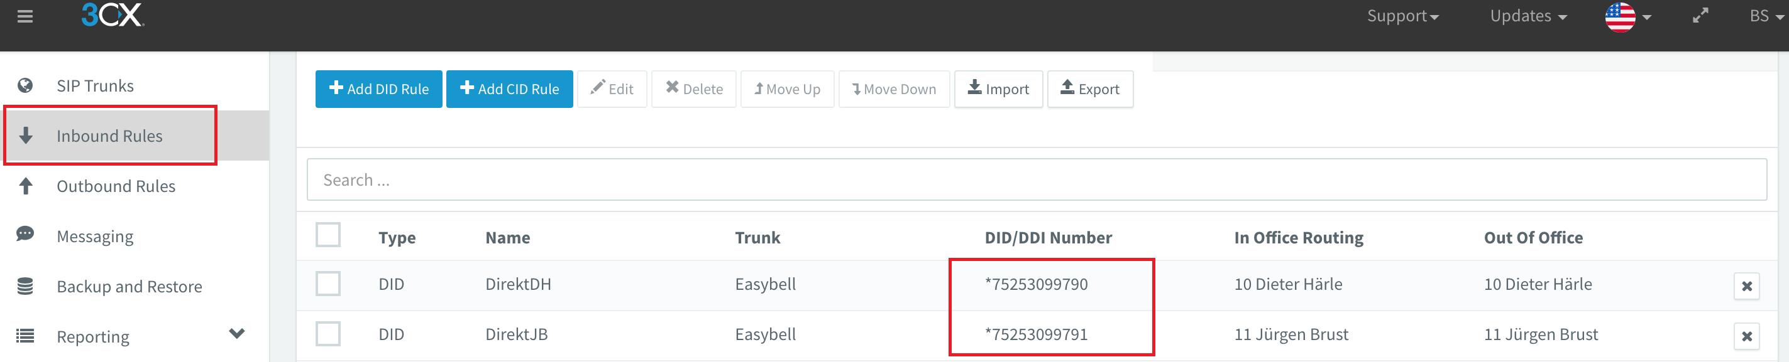
Task: Check the DirektJB row checkbox
Action: (x=328, y=334)
